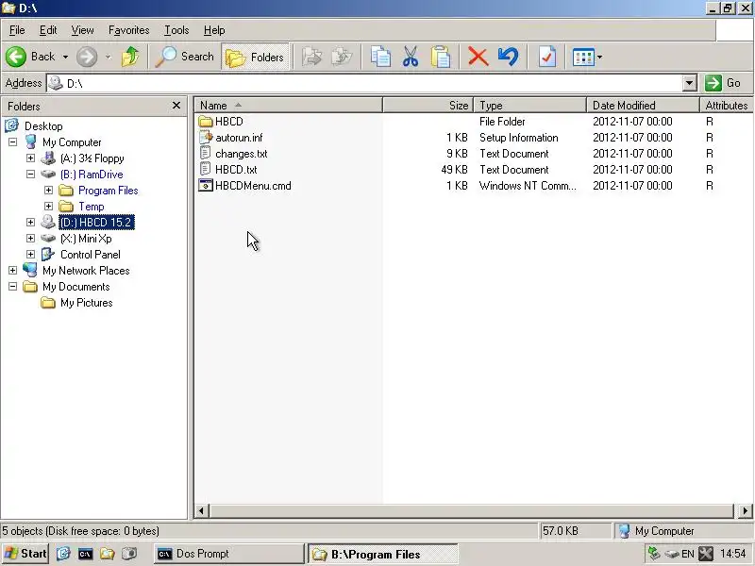Viewport: 755px width, 566px height.
Task: Click the Cut scissors icon
Action: tap(411, 57)
